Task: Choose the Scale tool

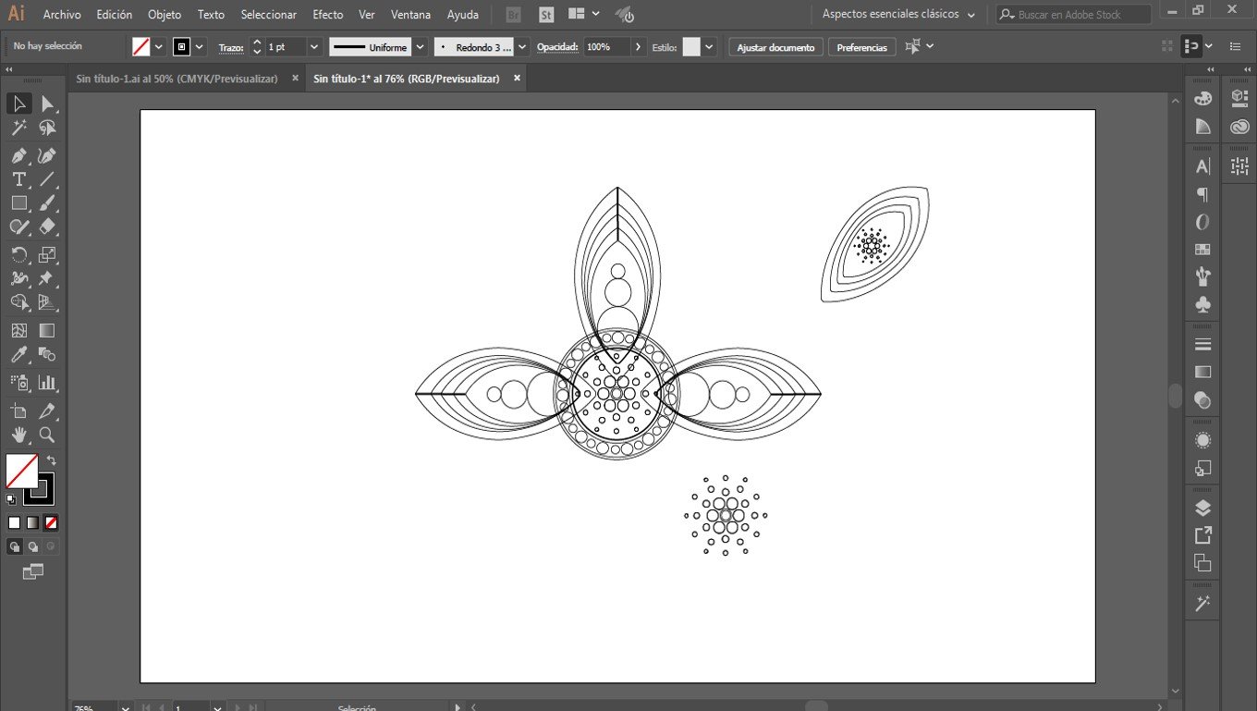Action: pyautogui.click(x=47, y=254)
